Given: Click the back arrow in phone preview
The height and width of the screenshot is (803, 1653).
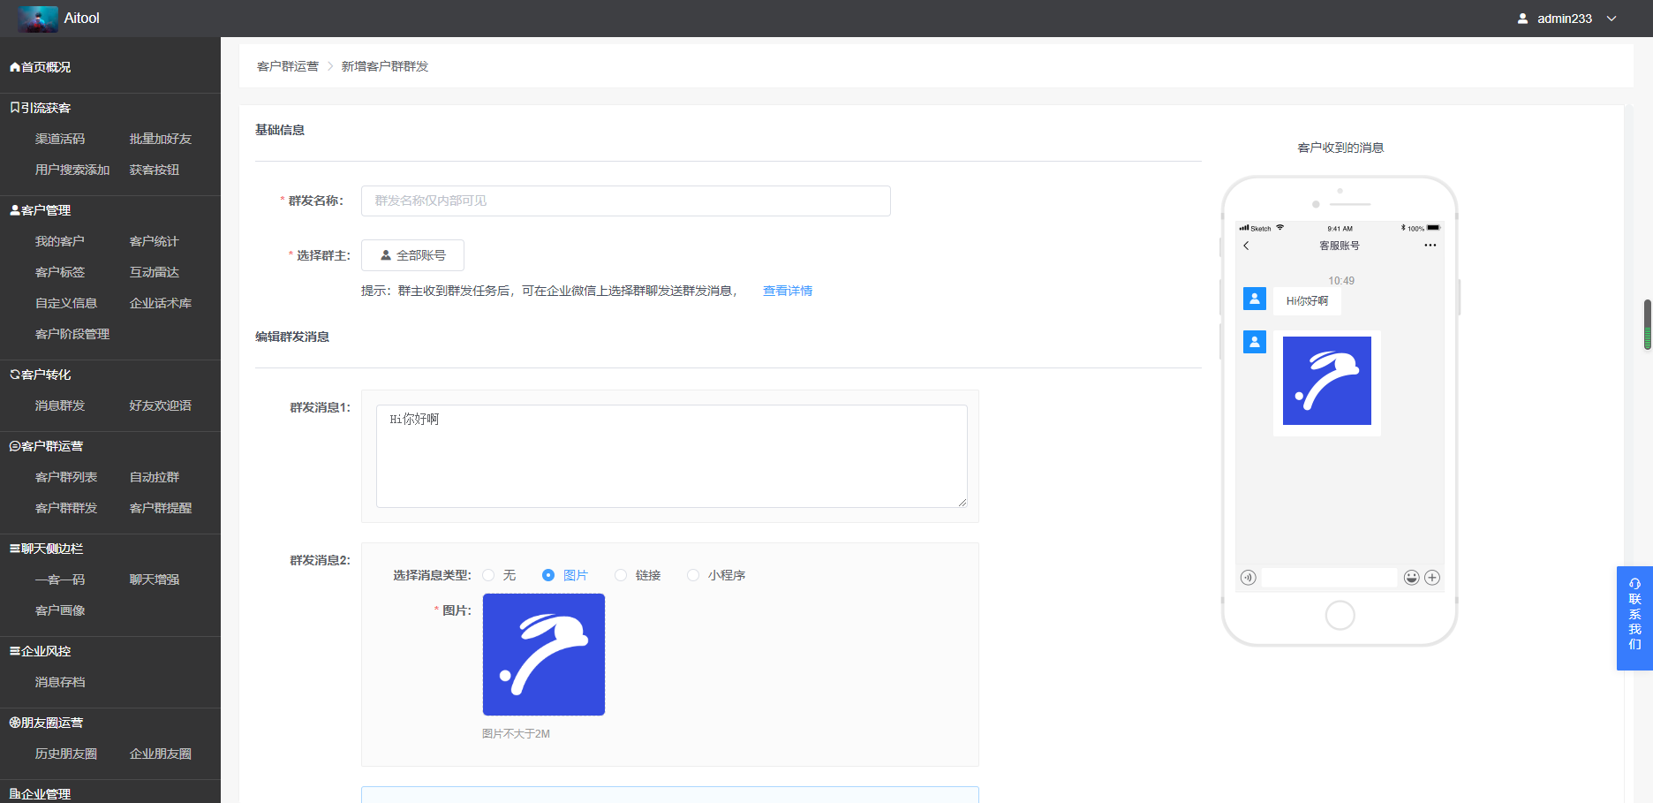Looking at the screenshot, I should pos(1246,246).
